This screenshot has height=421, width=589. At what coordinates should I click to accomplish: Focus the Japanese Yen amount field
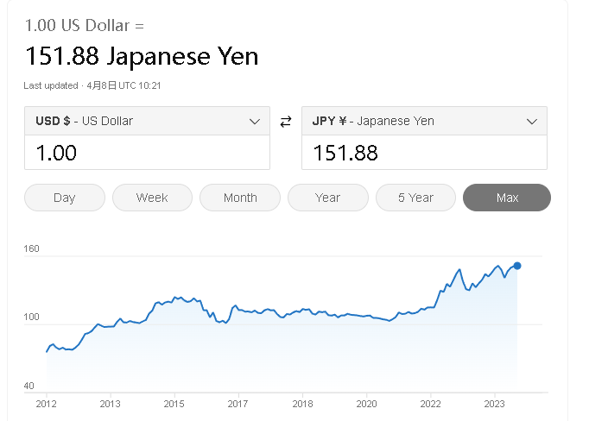tap(424, 153)
